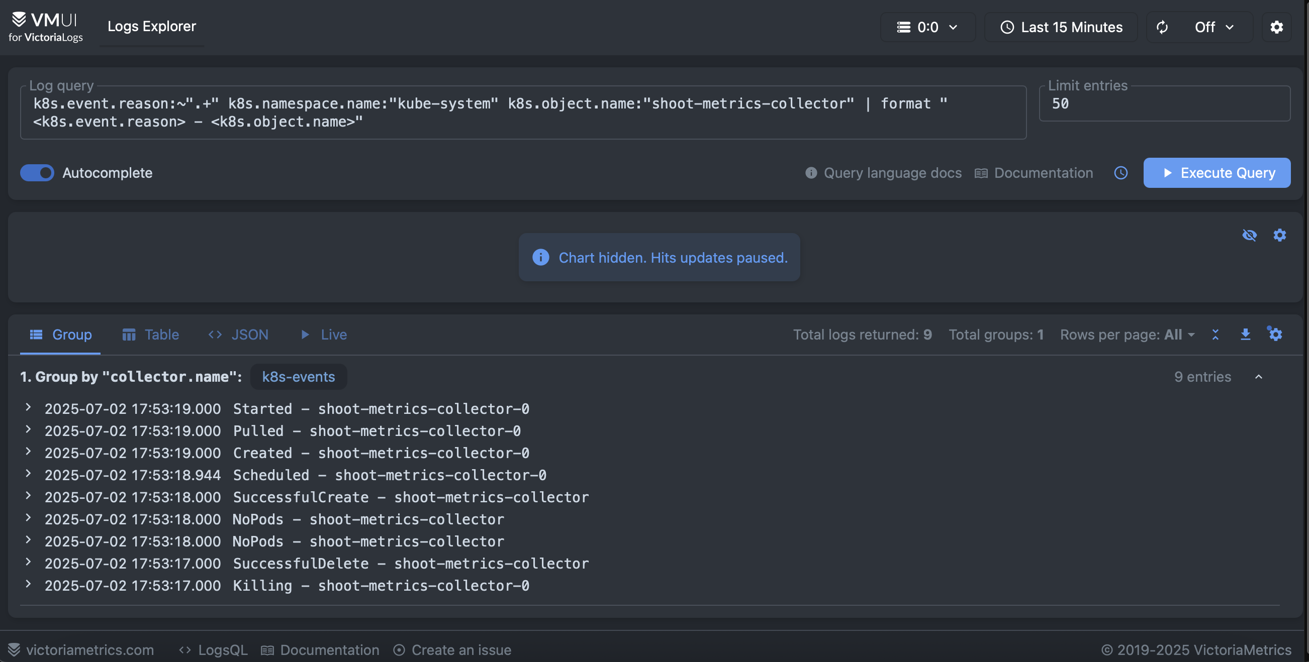Image resolution: width=1309 pixels, height=662 pixels.
Task: Open the chart settings gear icon
Action: point(1279,235)
